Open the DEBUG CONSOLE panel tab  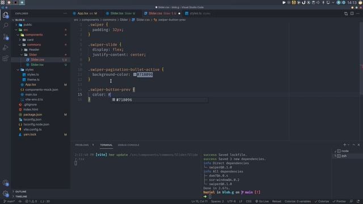(x=129, y=145)
